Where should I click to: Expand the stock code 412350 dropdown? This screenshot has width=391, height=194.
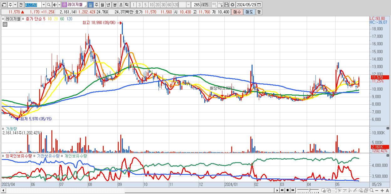pos(44,5)
